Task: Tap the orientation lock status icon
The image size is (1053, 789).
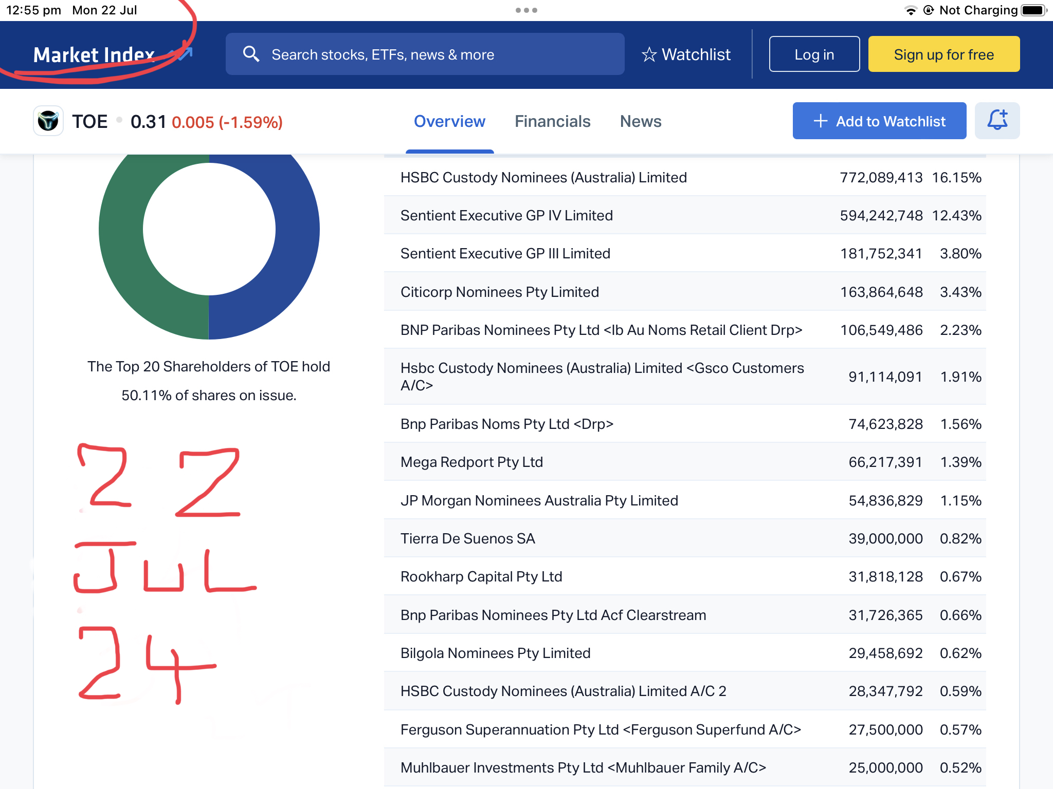Action: 929,10
